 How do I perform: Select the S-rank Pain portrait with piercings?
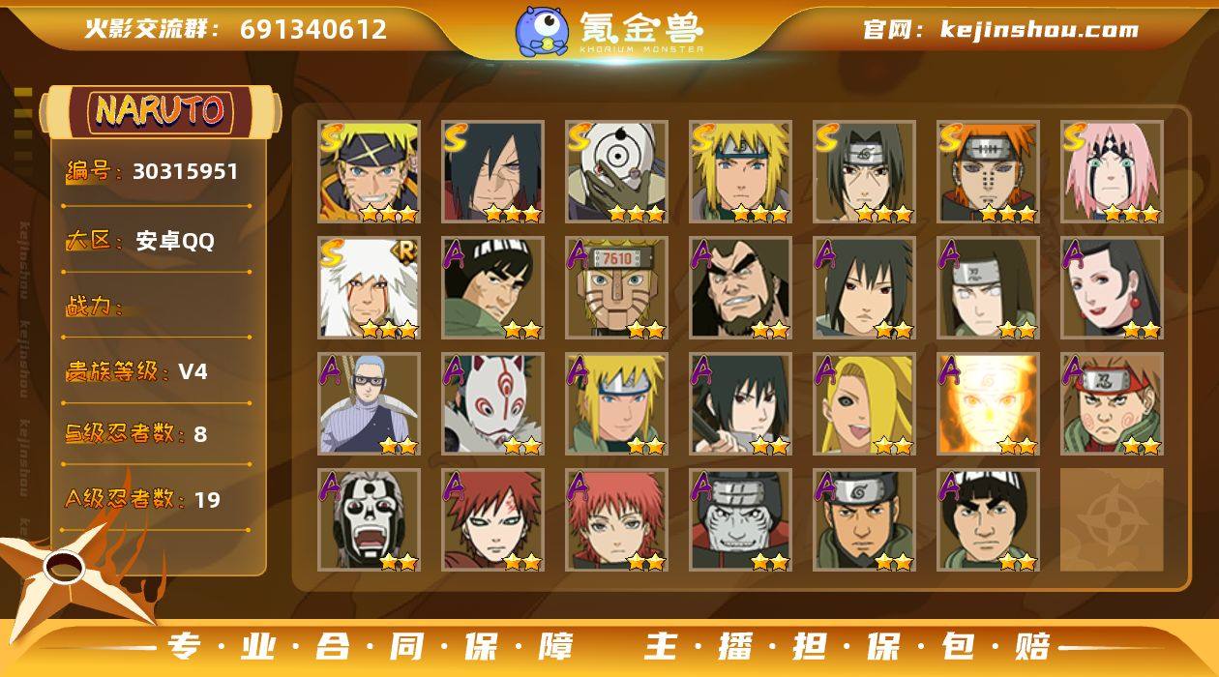pyautogui.click(x=988, y=172)
